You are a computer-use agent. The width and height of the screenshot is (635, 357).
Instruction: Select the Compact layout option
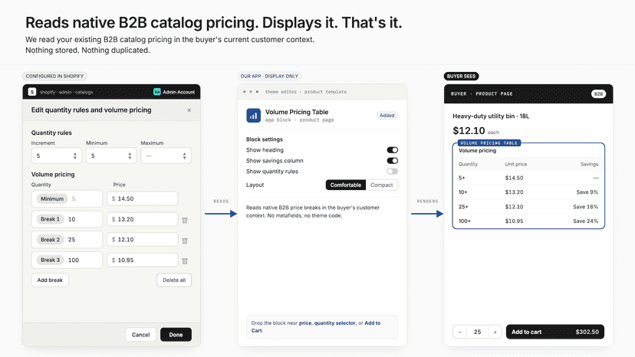(x=381, y=185)
